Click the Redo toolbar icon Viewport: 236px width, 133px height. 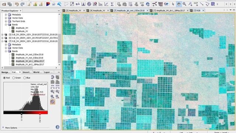(22, 4)
